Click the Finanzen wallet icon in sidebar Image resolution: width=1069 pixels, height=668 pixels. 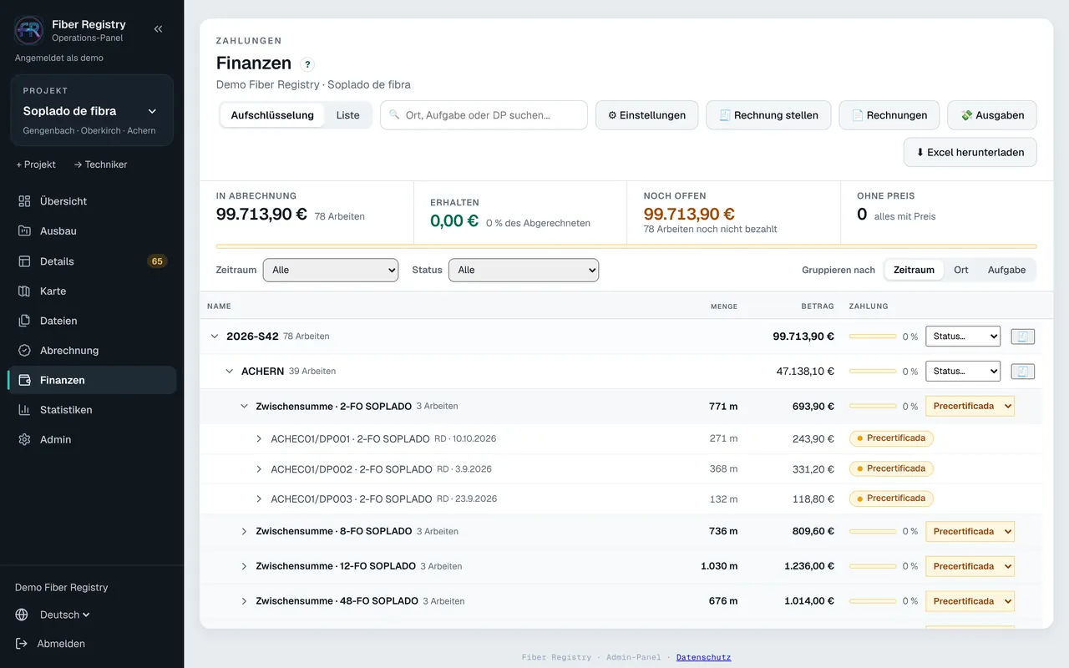[x=24, y=380]
